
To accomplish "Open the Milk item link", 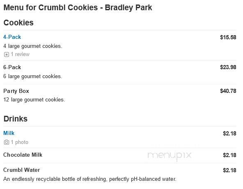I will coord(9,133).
